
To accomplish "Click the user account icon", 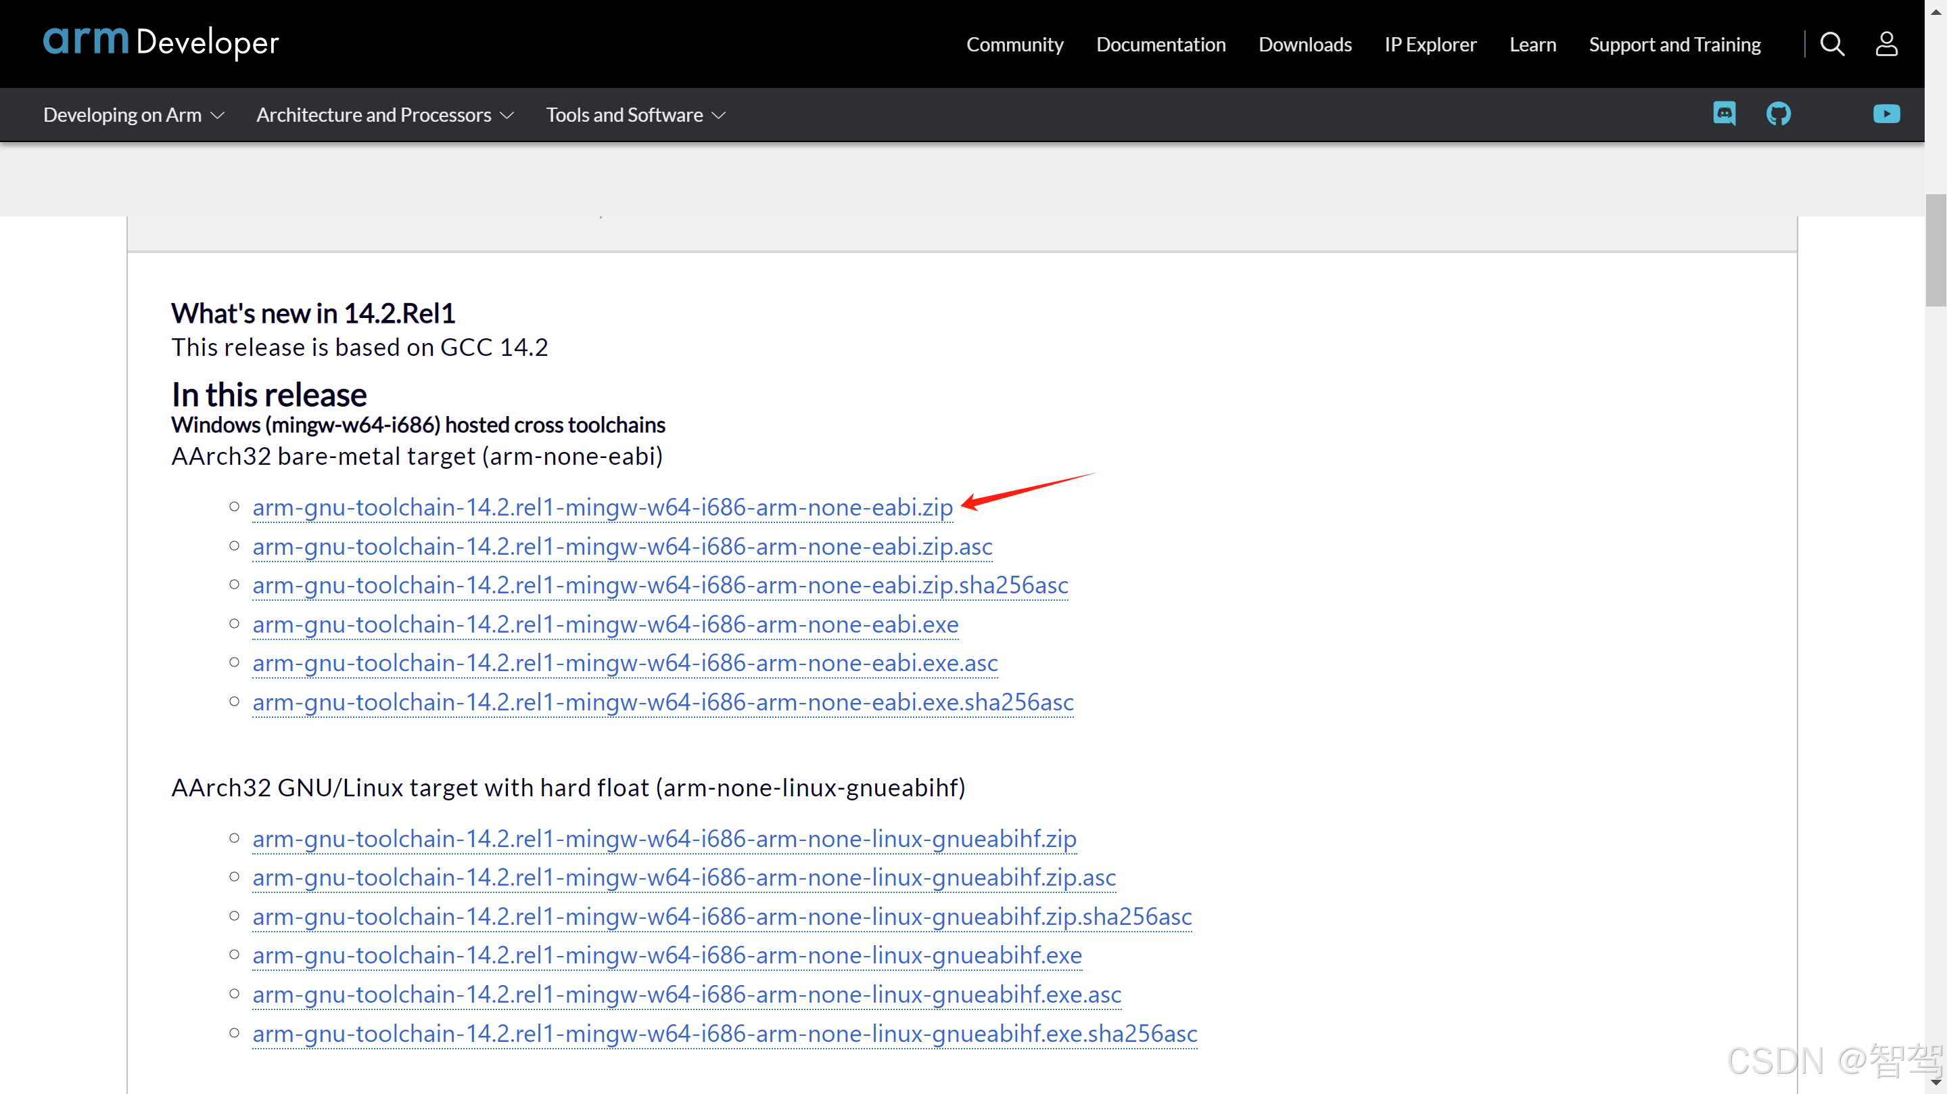I will point(1885,44).
